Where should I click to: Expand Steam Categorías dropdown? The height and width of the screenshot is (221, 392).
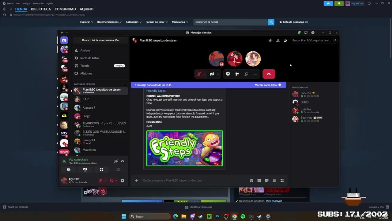pyautogui.click(x=134, y=22)
